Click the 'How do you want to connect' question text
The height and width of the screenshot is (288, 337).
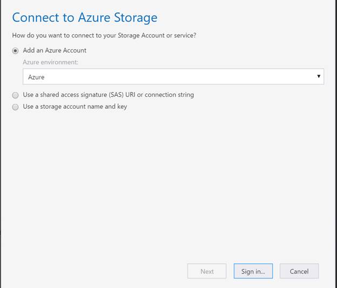(104, 35)
